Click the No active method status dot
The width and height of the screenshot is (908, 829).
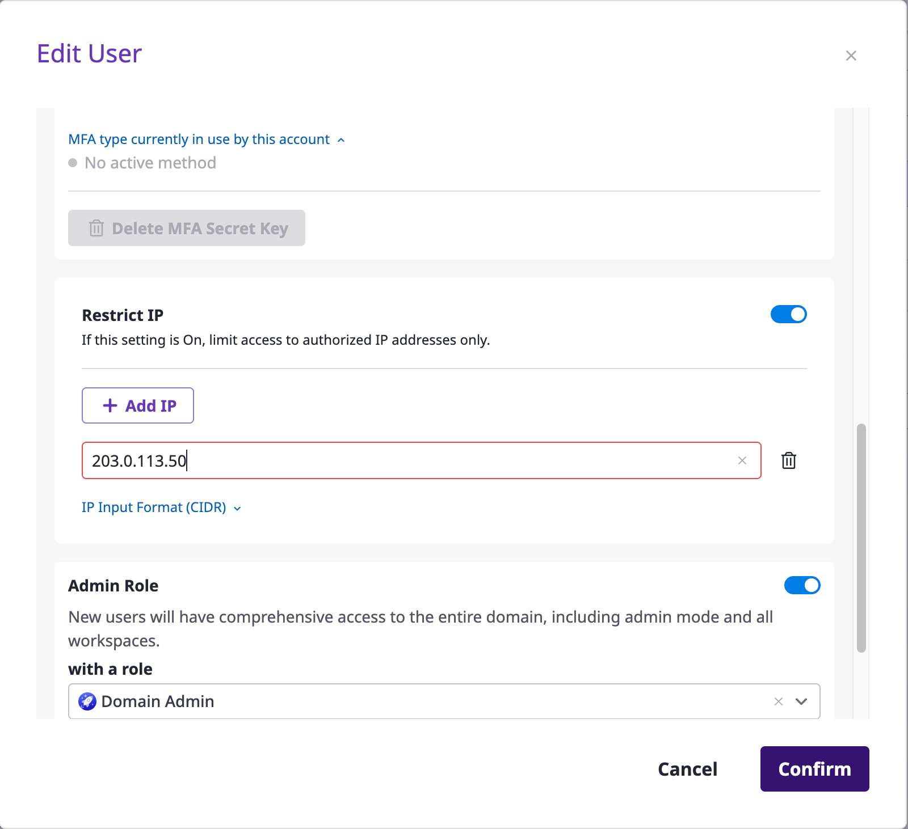point(73,163)
